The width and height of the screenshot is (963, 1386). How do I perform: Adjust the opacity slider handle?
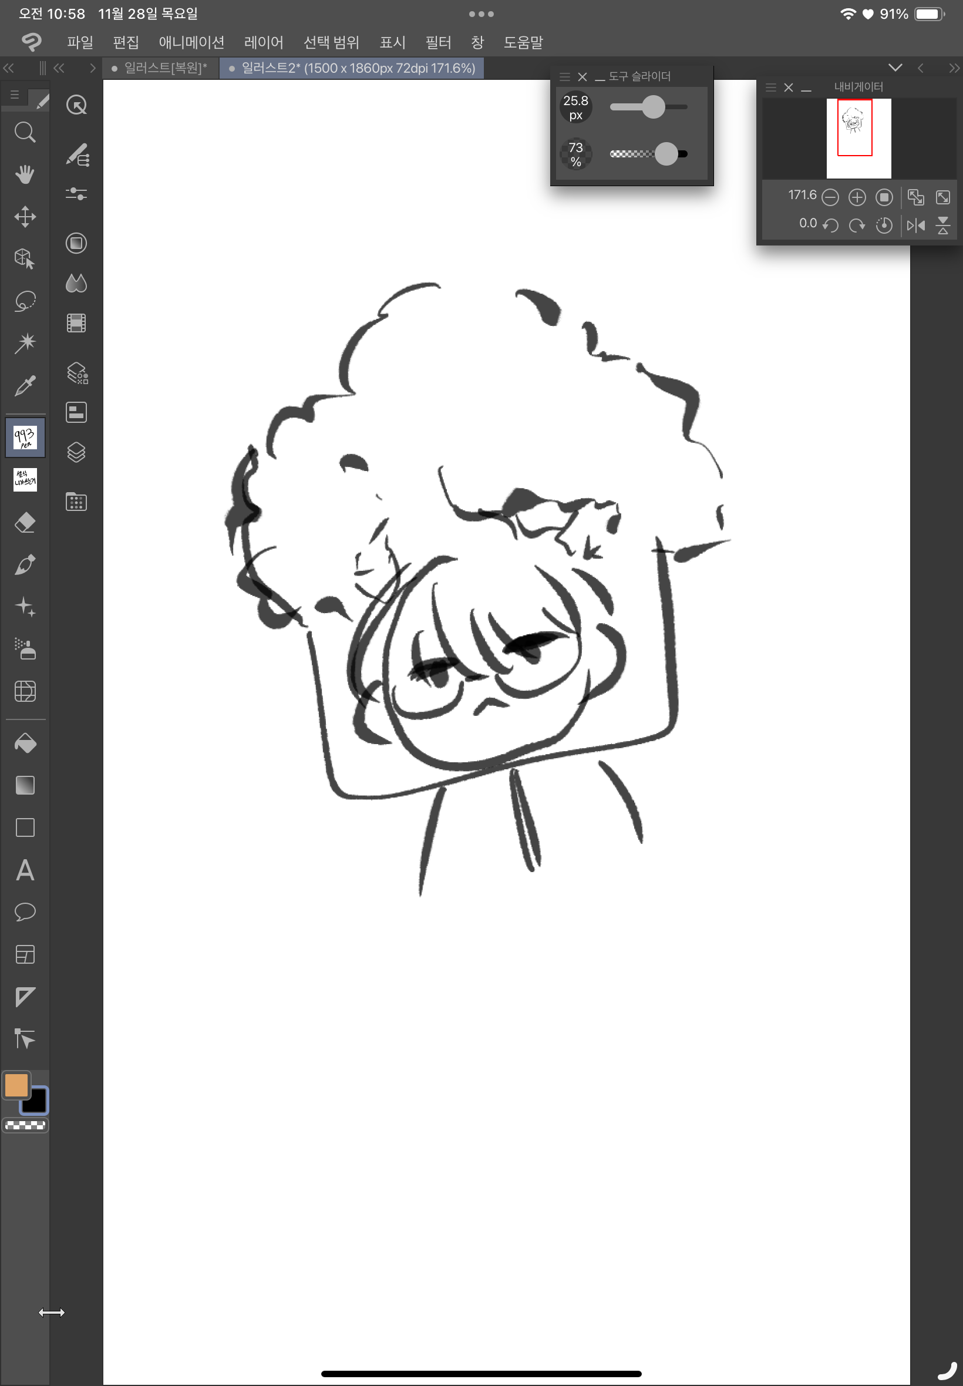click(665, 153)
